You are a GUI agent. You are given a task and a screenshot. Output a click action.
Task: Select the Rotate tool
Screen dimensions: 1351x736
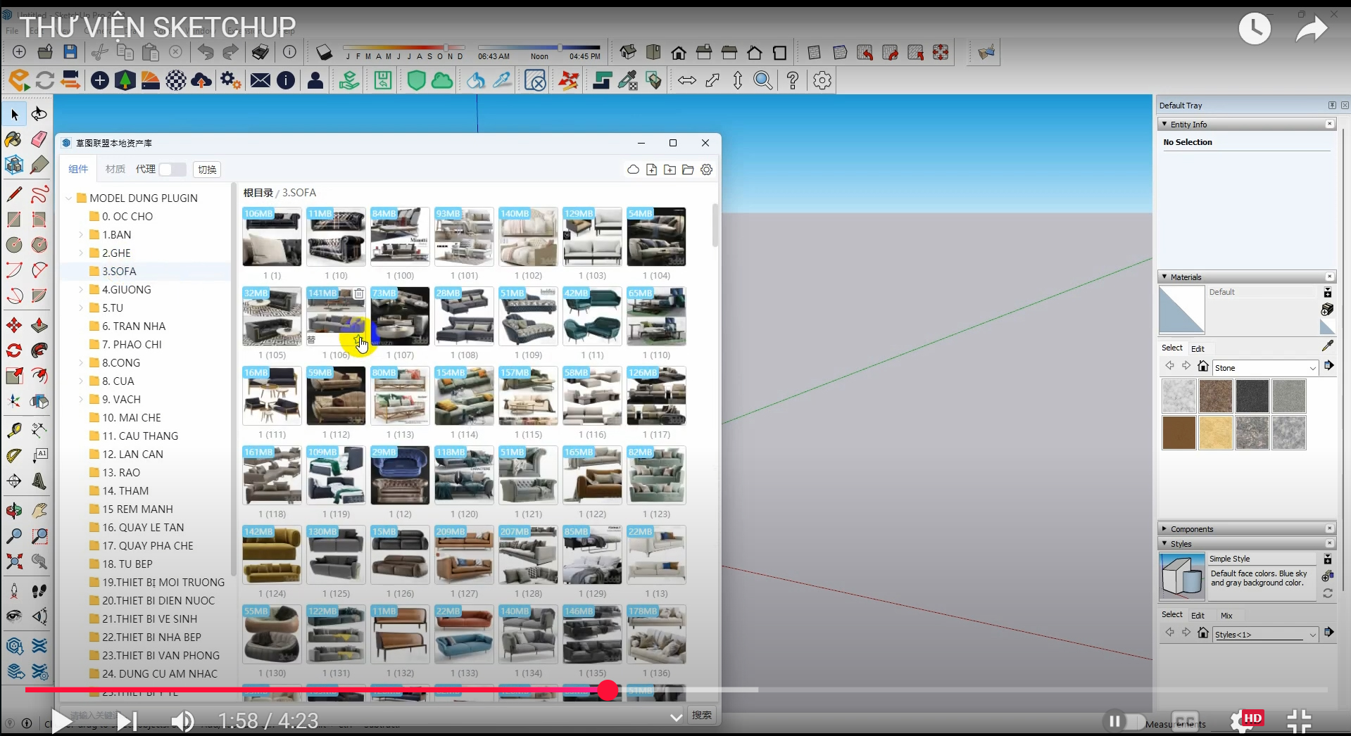tap(14, 350)
